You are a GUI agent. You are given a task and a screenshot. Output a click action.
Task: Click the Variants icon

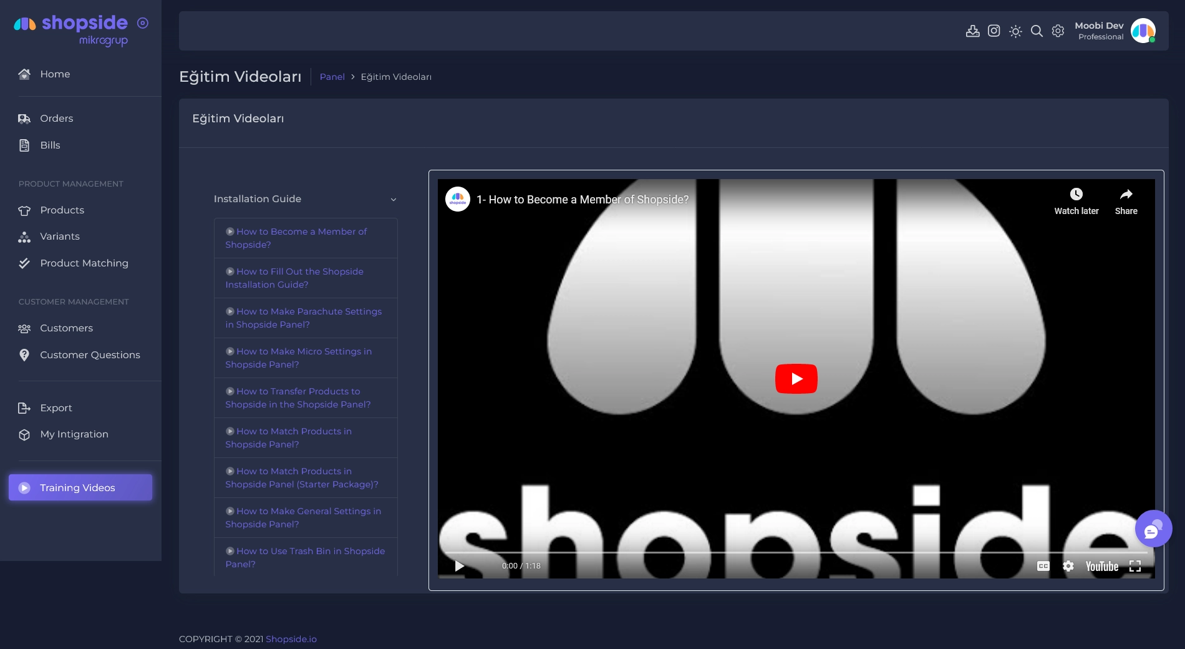24,237
